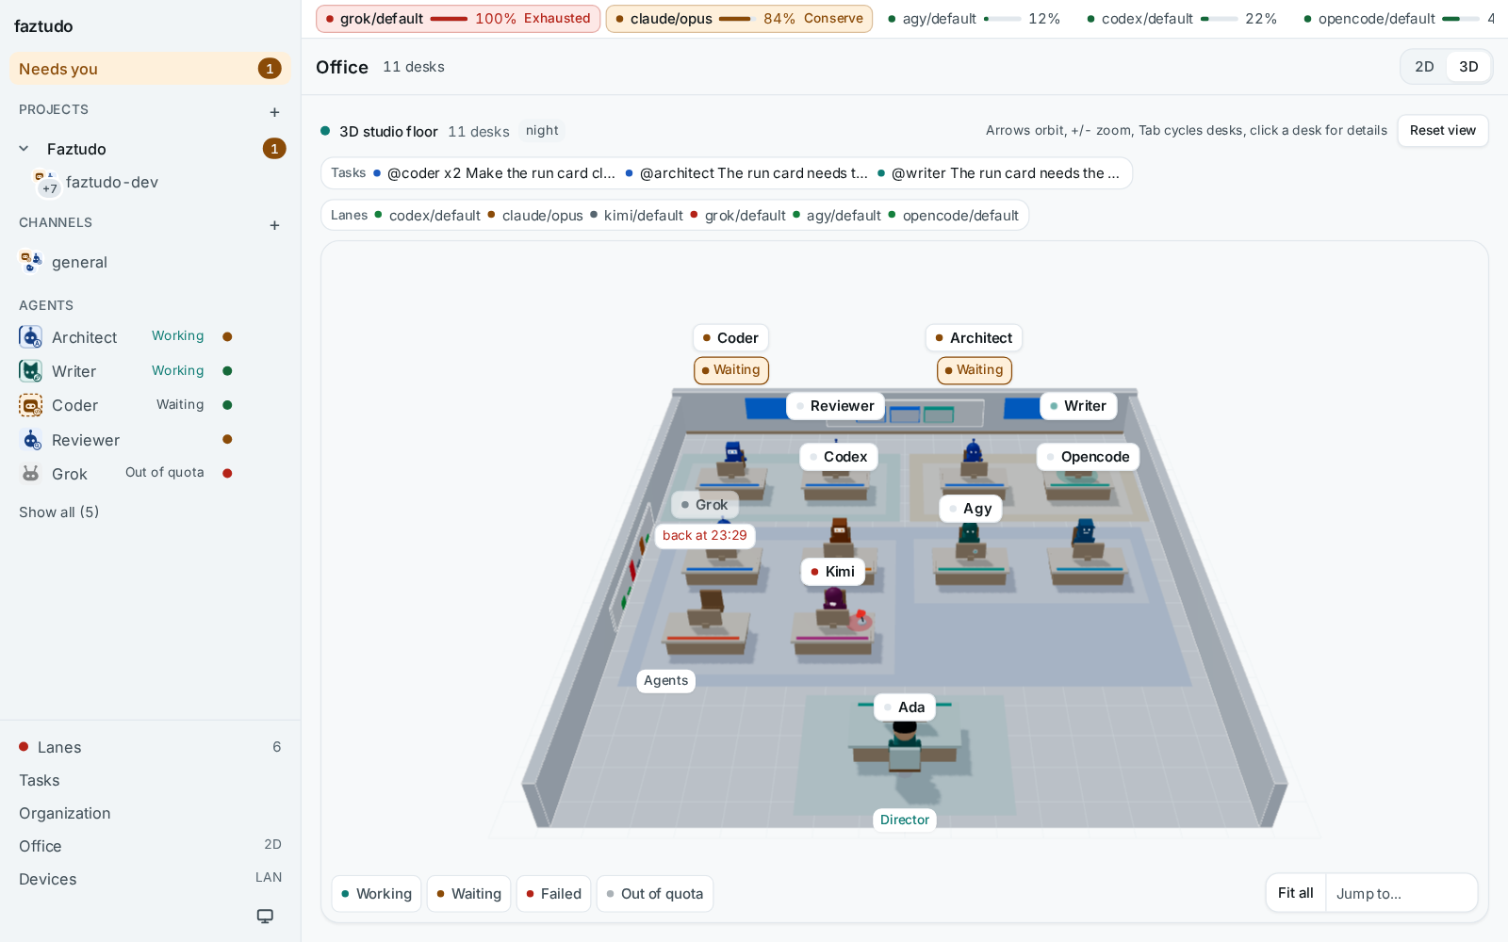
Task: Open the @coder x2 task chip
Action: 495,173
